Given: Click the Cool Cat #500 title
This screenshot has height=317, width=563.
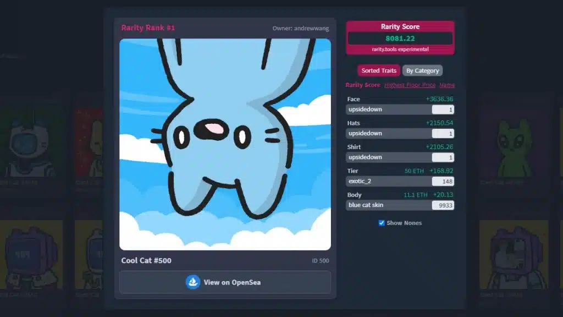Looking at the screenshot, I should (146, 260).
